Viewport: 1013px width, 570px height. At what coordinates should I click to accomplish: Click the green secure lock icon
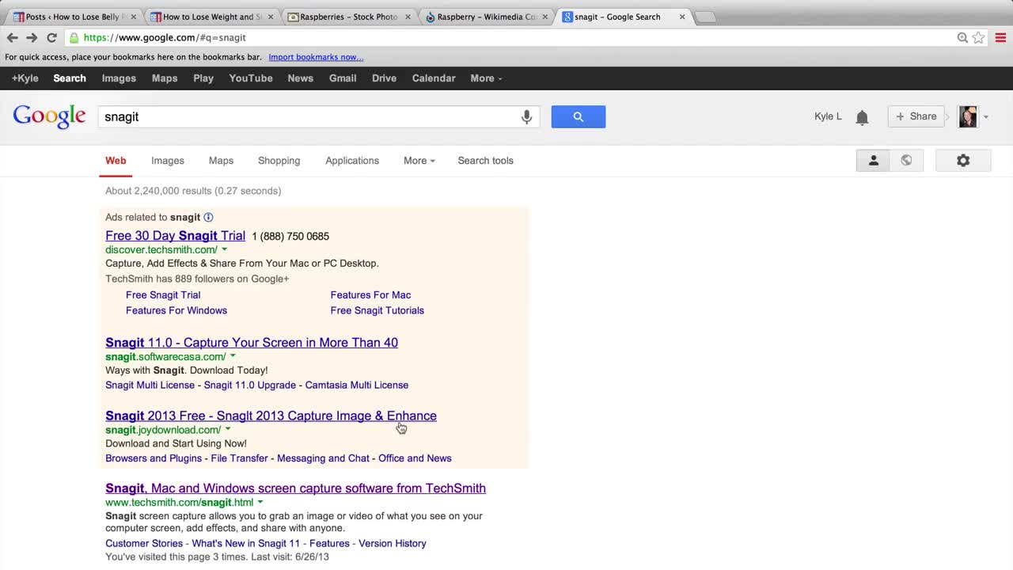74,37
